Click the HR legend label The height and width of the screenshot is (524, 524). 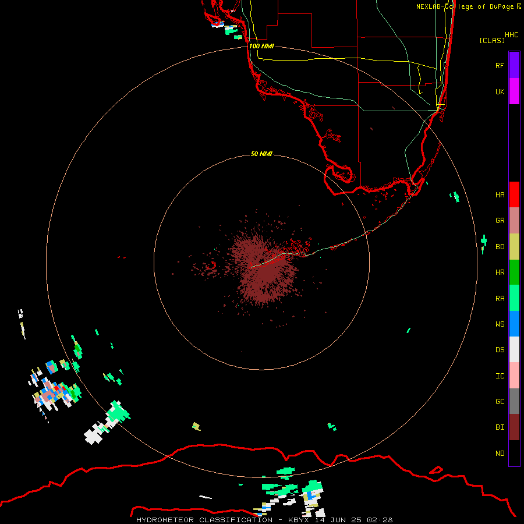tap(500, 272)
